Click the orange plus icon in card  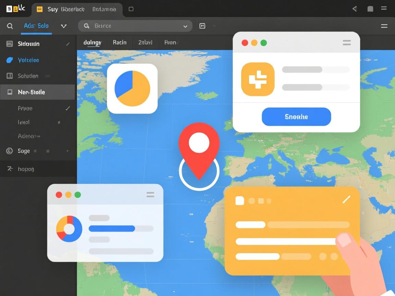tap(258, 79)
